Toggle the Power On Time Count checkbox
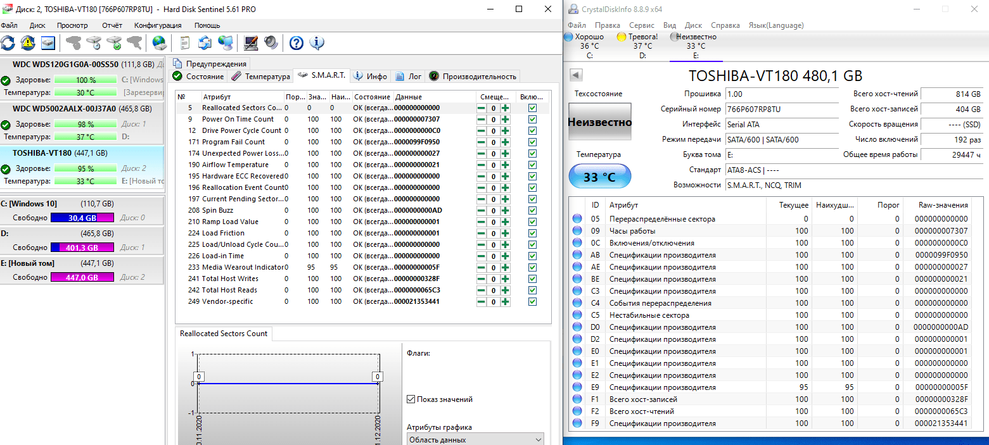This screenshot has width=989, height=445. 533,119
